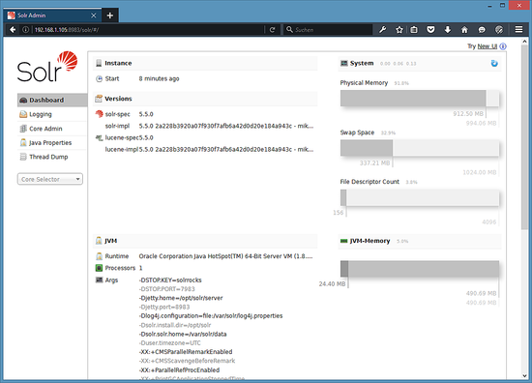Click the browser back arrow
Viewport: 532px width, 383px height.
tap(13, 30)
